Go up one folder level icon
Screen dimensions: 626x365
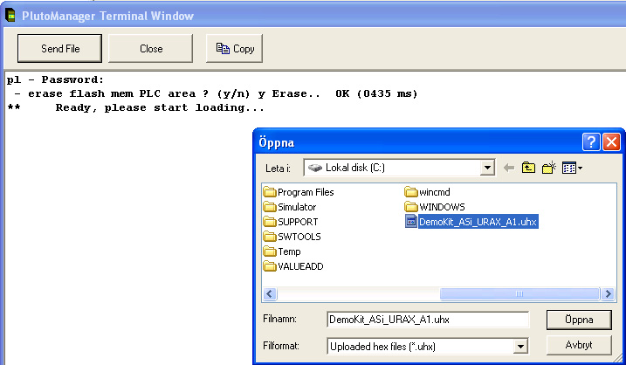click(x=528, y=168)
